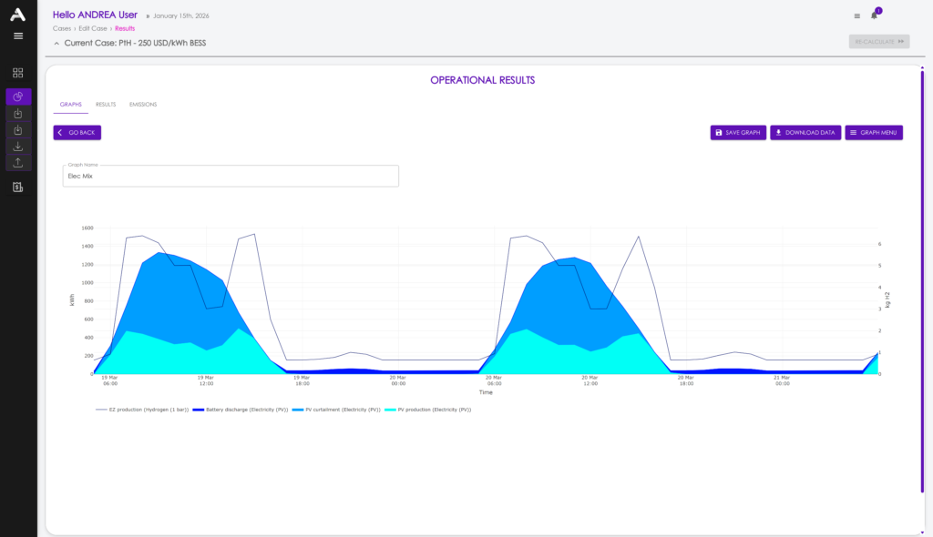
Task: Click the Download Data button
Action: point(805,133)
